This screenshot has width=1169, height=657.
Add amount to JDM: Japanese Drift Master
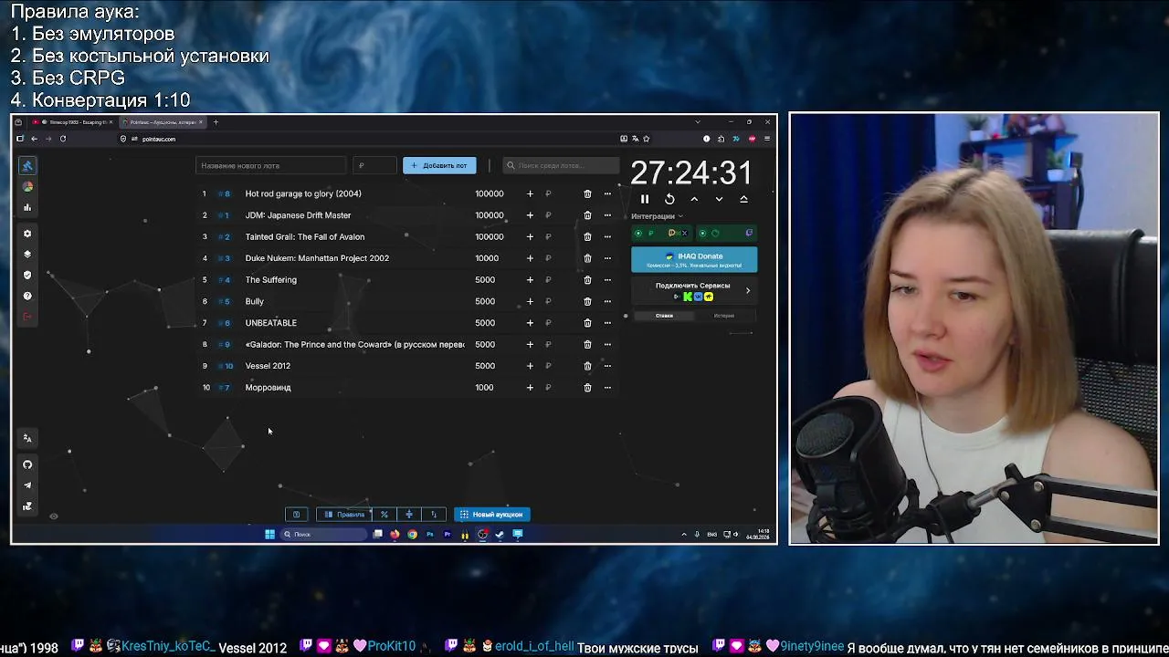[x=530, y=215]
